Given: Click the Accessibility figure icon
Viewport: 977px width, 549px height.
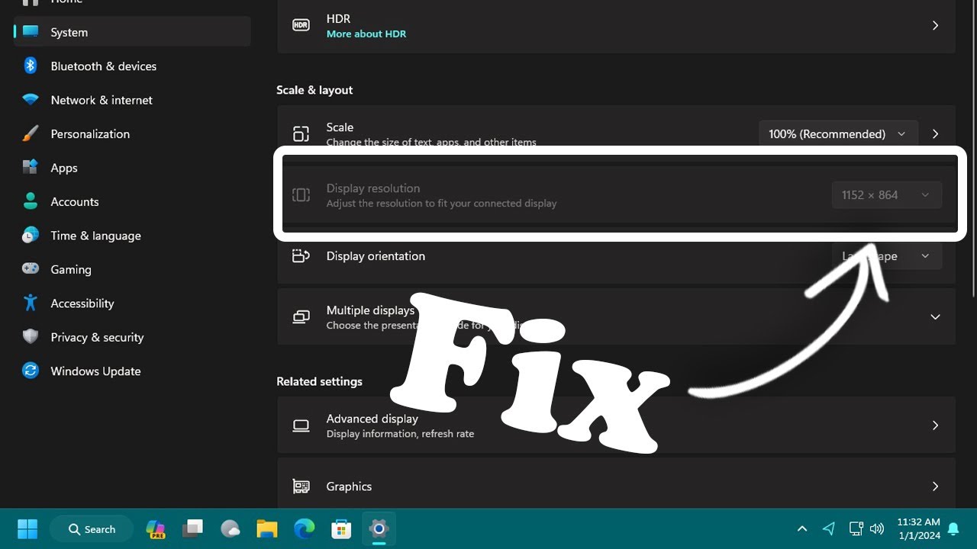Looking at the screenshot, I should coord(31,303).
